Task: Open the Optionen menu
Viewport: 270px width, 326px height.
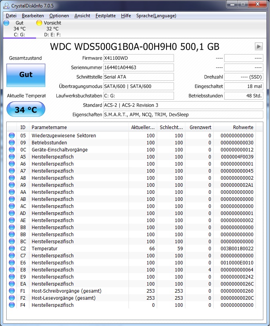Action: tap(59, 16)
